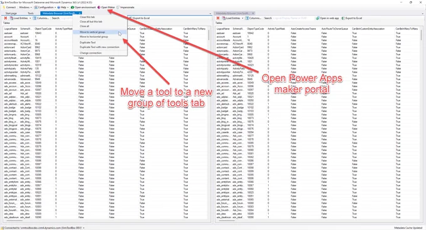Sort by LogicalName column in left pane

11,29
